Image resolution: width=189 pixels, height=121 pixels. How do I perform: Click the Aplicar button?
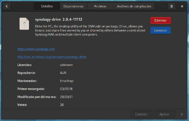164,114
